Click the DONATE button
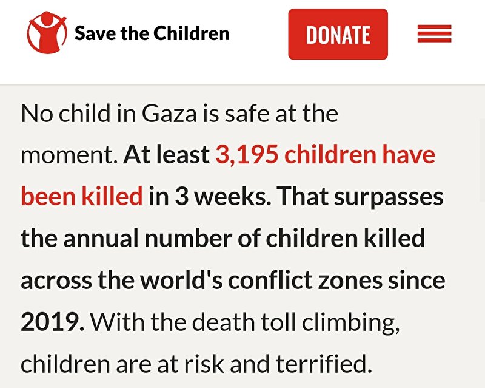The image size is (485, 388). (x=338, y=34)
